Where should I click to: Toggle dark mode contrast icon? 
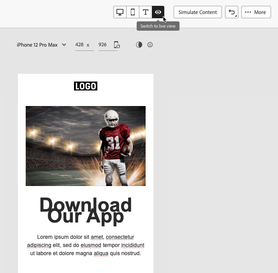pos(139,45)
